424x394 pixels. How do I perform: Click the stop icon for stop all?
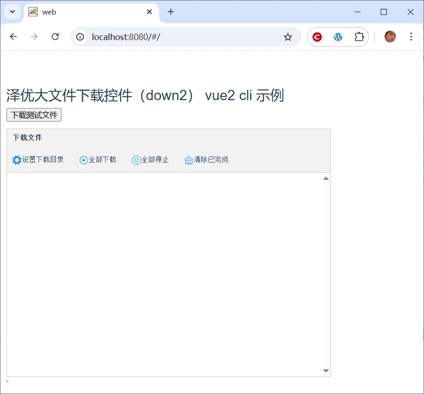coord(136,160)
